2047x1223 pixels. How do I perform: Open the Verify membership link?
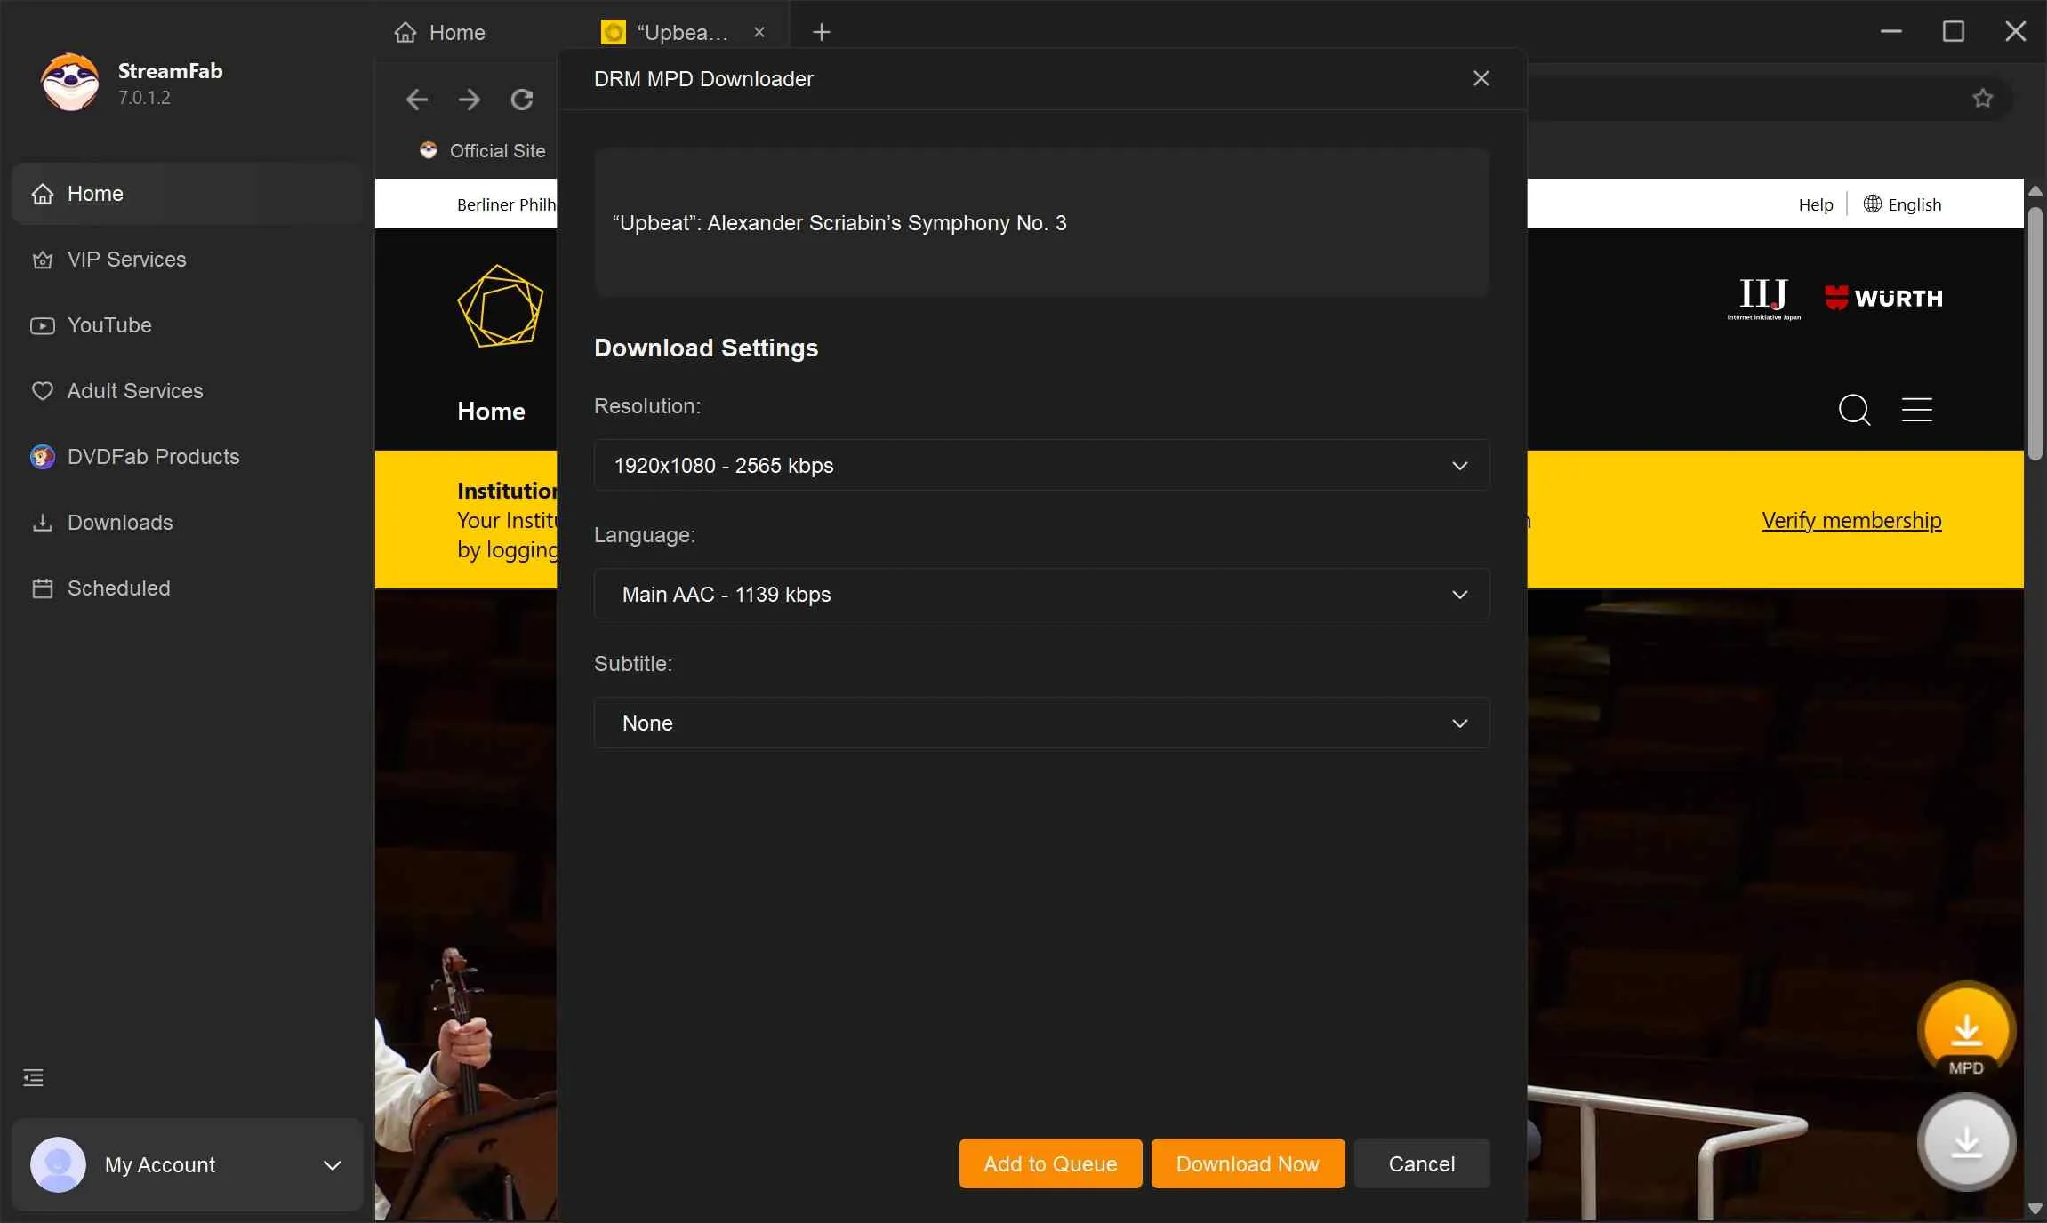tap(1850, 520)
